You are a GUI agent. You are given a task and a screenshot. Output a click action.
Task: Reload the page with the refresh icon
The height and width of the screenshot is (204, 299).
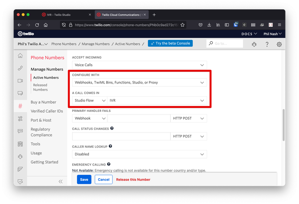point(37,25)
